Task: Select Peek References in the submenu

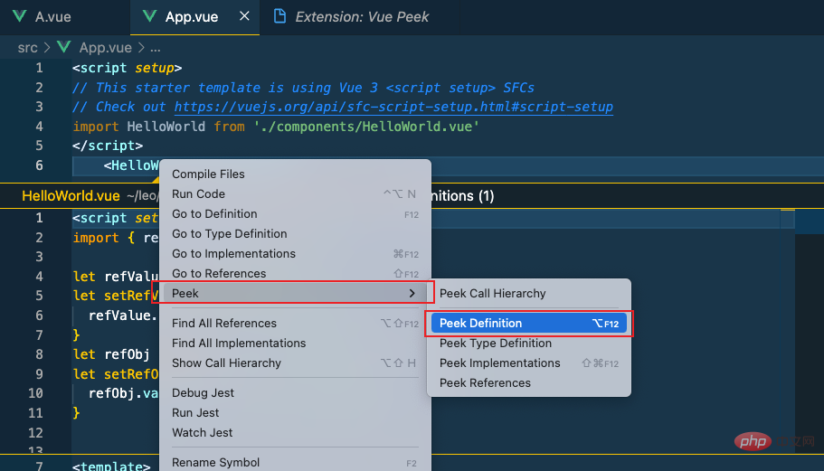Action: (x=485, y=383)
